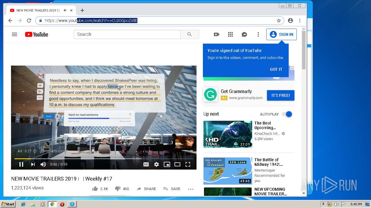Open NEW UPCOMING MOVIE TRAILER title link
Screen dimensions: 371x208
pyautogui.click(x=270, y=192)
